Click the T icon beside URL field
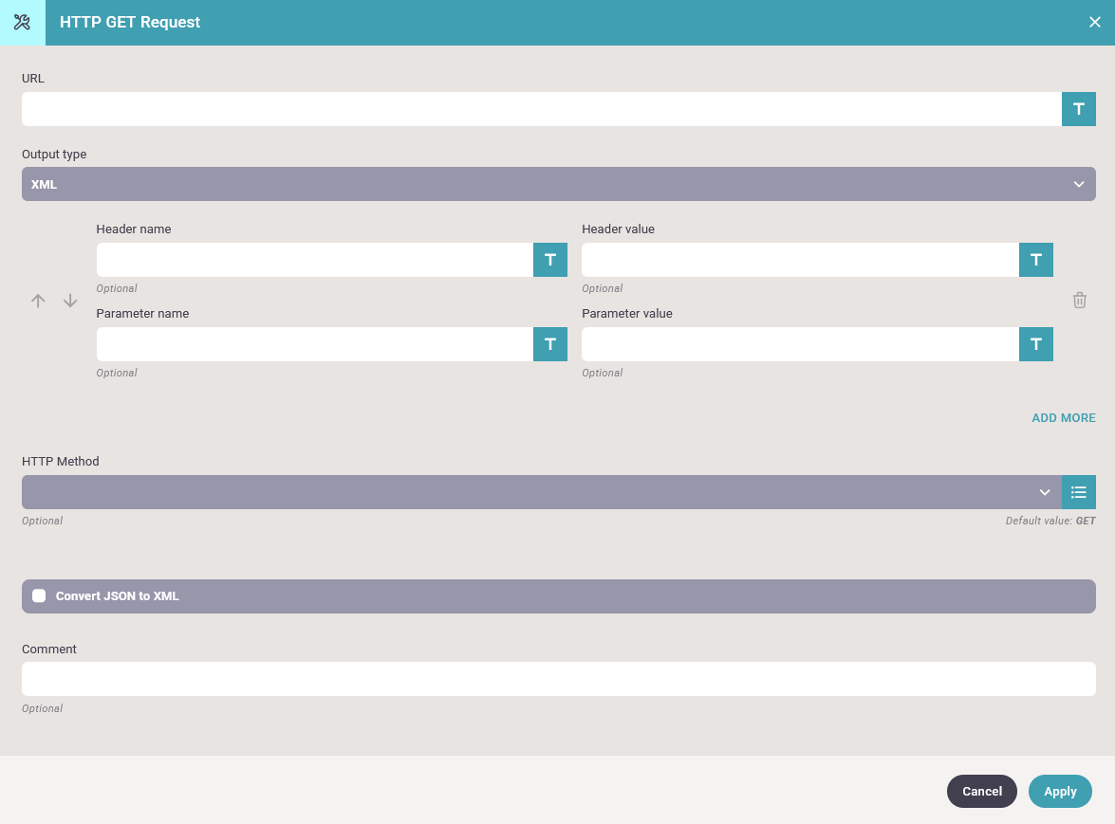 tap(1078, 109)
